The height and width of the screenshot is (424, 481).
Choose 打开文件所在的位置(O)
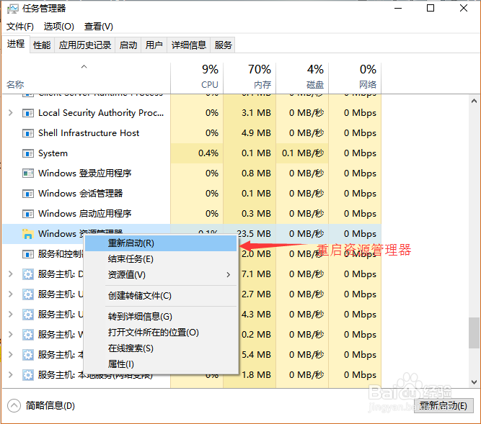click(161, 333)
